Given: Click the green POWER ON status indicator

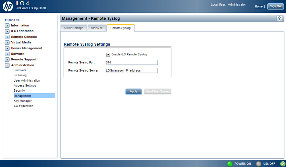Looking at the screenshot, I should [229, 164].
